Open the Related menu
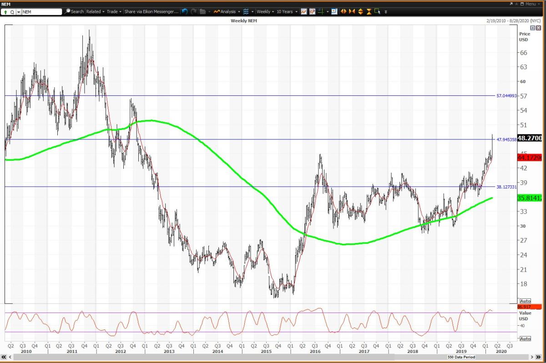Viewport: 546px width, 363px height. click(93, 11)
